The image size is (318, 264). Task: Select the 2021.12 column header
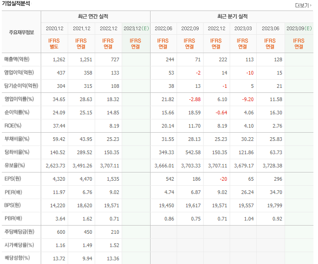click(81, 28)
